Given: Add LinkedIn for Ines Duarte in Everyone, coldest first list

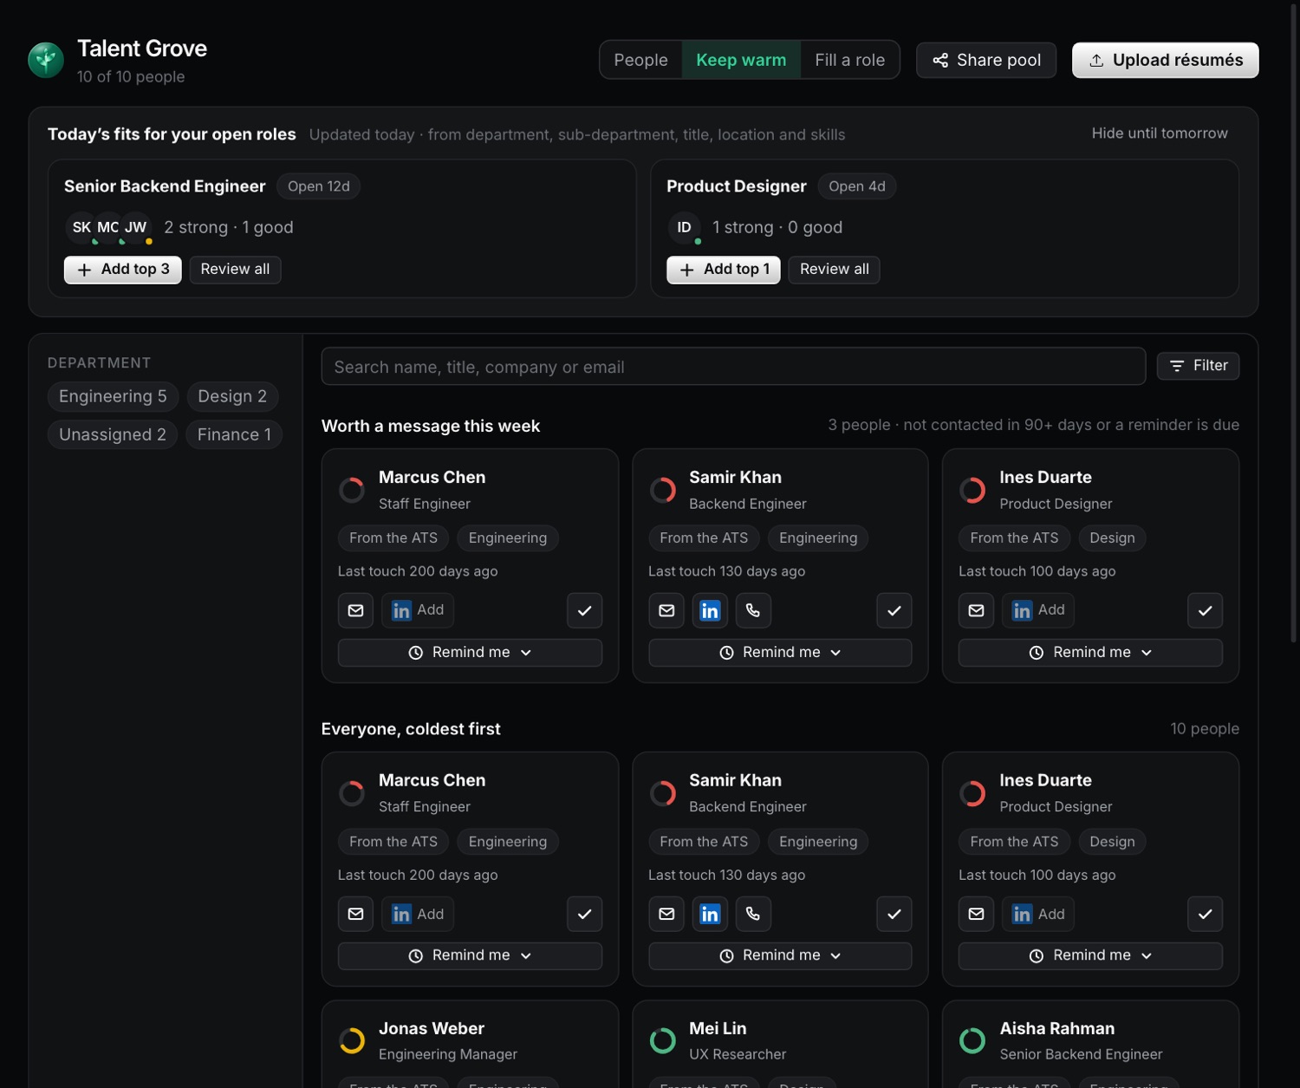Looking at the screenshot, I should (1038, 914).
